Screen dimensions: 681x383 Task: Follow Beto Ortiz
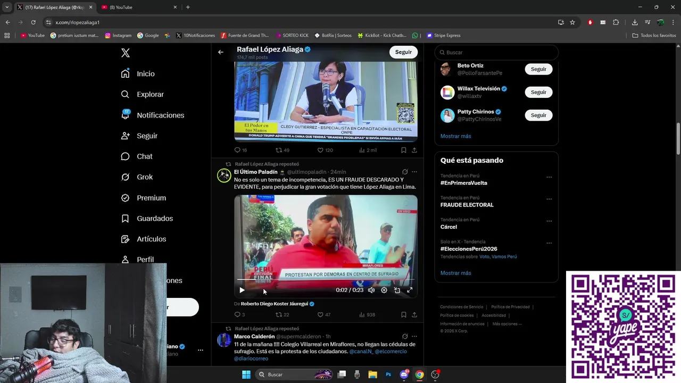538,69
